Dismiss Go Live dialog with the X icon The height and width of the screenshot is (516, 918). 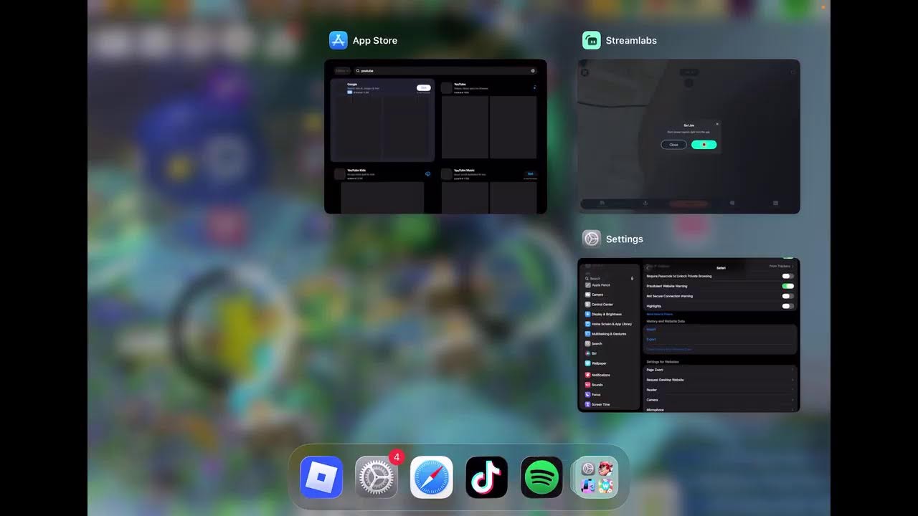click(x=717, y=124)
